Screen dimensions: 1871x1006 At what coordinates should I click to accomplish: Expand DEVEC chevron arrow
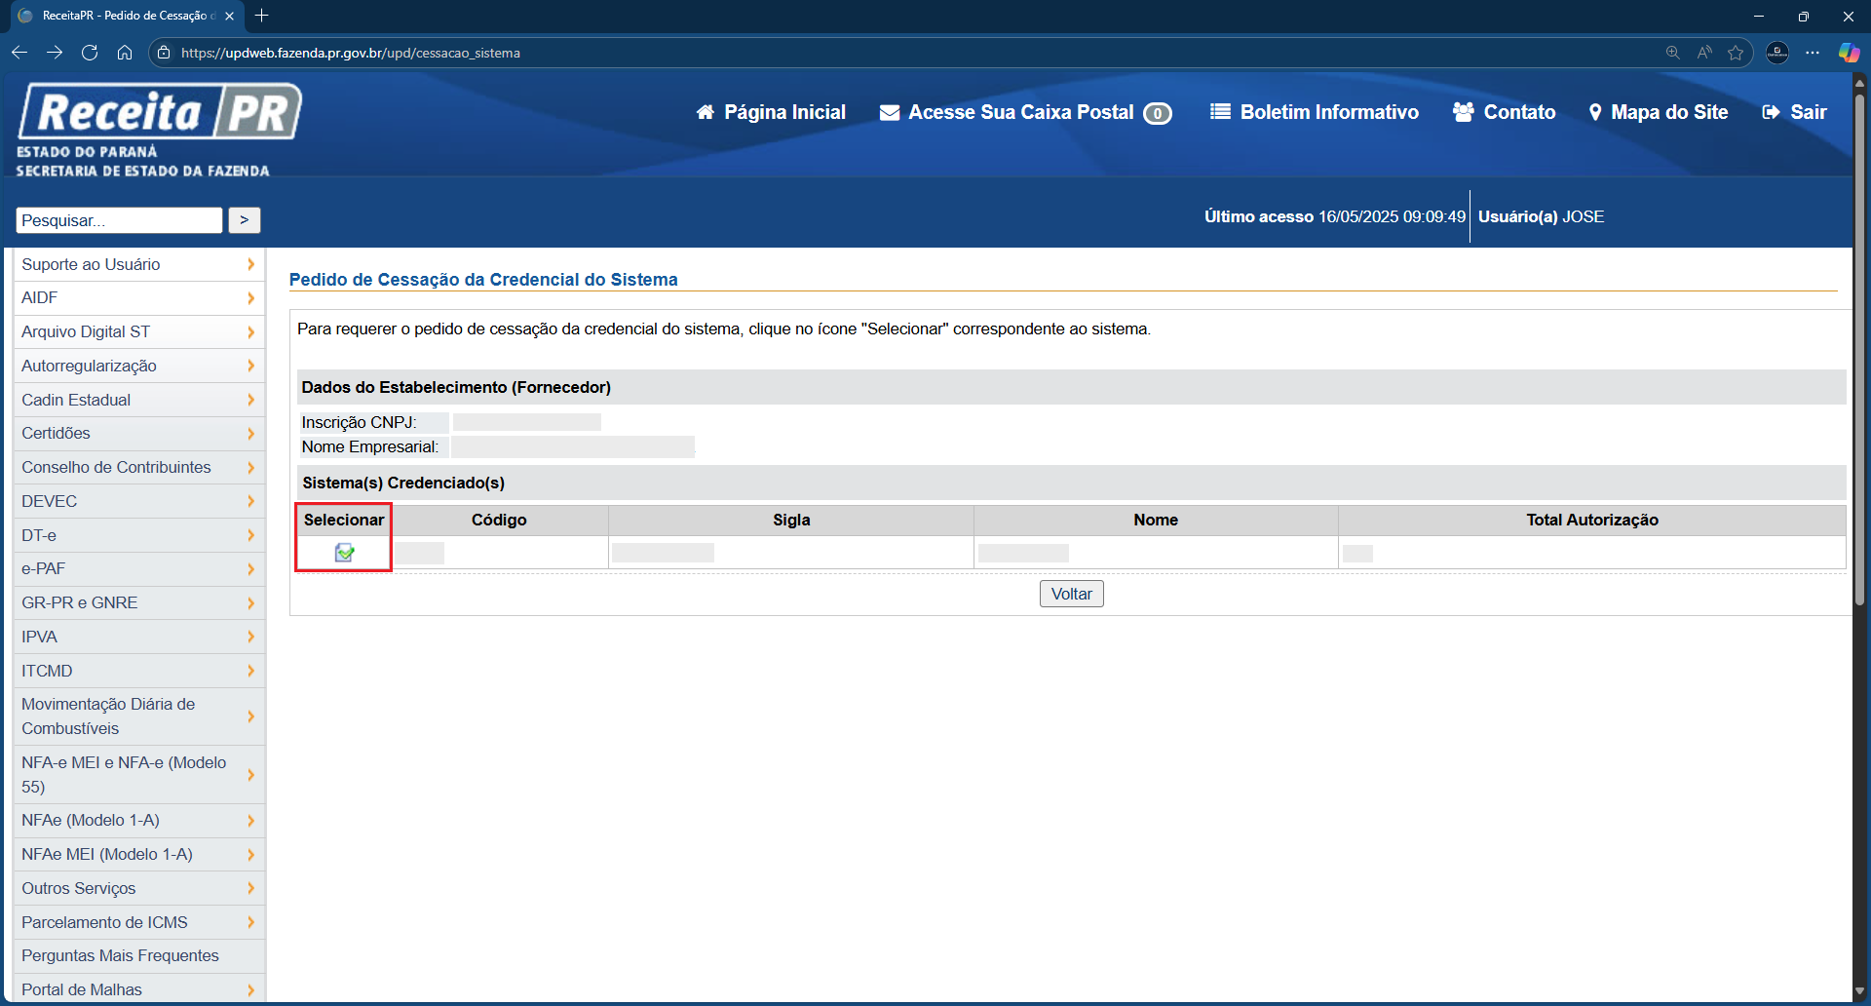[x=250, y=501]
